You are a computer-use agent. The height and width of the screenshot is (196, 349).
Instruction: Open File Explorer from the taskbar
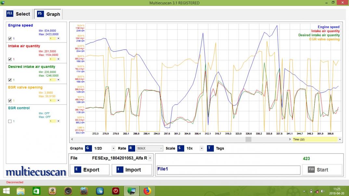21,191
